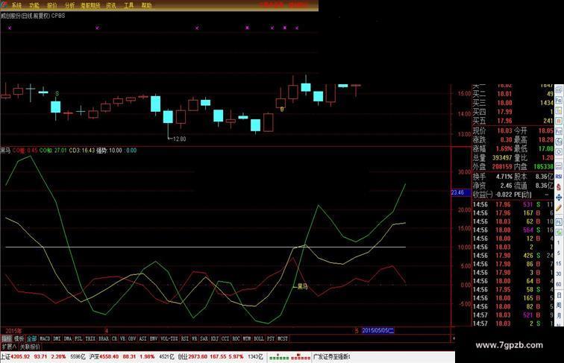Switch indicator to OBV
This screenshot has height=363, width=564.
click(x=131, y=338)
